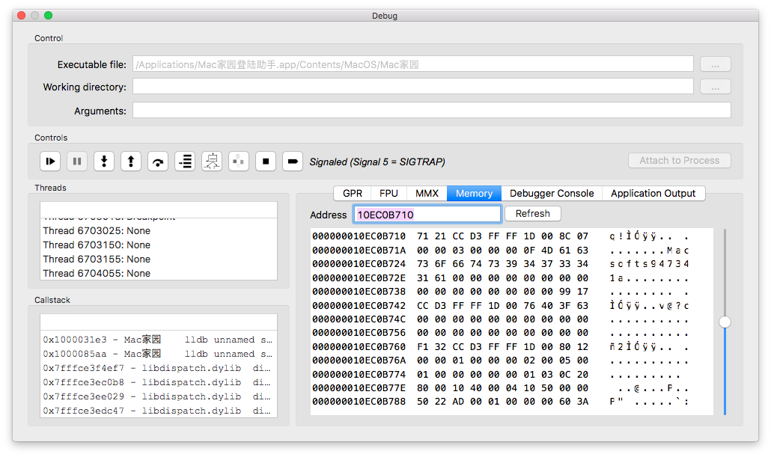This screenshot has height=457, width=771.
Task: Browse for executable file with ellipsis button
Action: pyautogui.click(x=715, y=64)
